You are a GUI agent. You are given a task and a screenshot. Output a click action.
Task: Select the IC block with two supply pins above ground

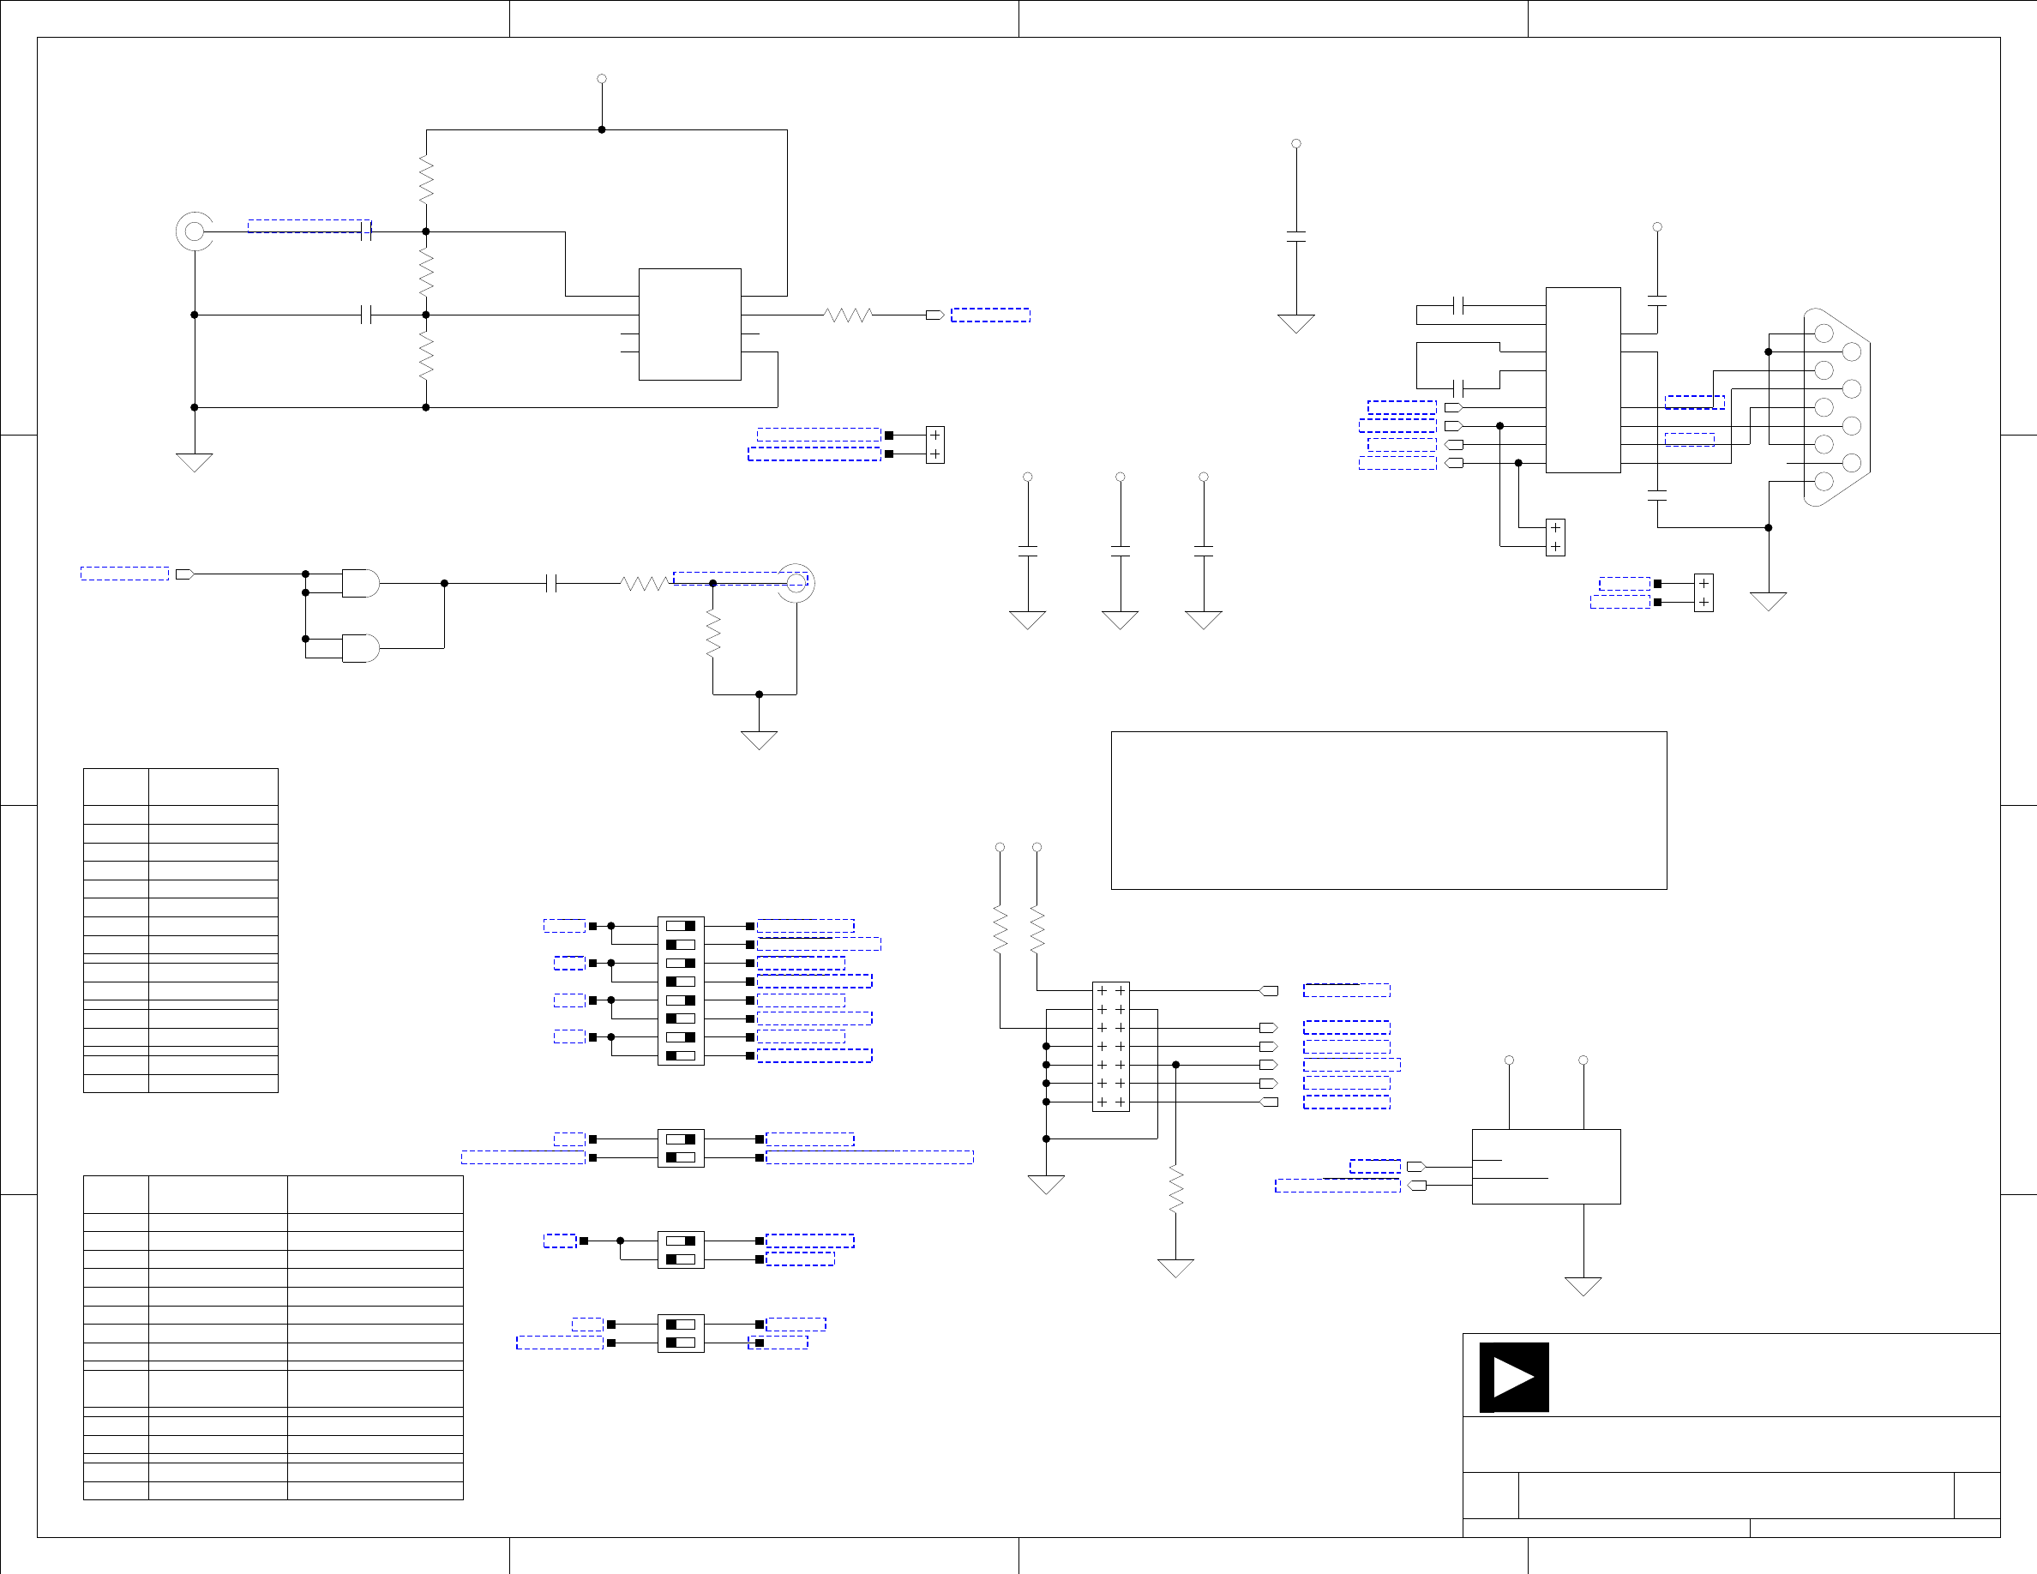click(x=1546, y=1167)
